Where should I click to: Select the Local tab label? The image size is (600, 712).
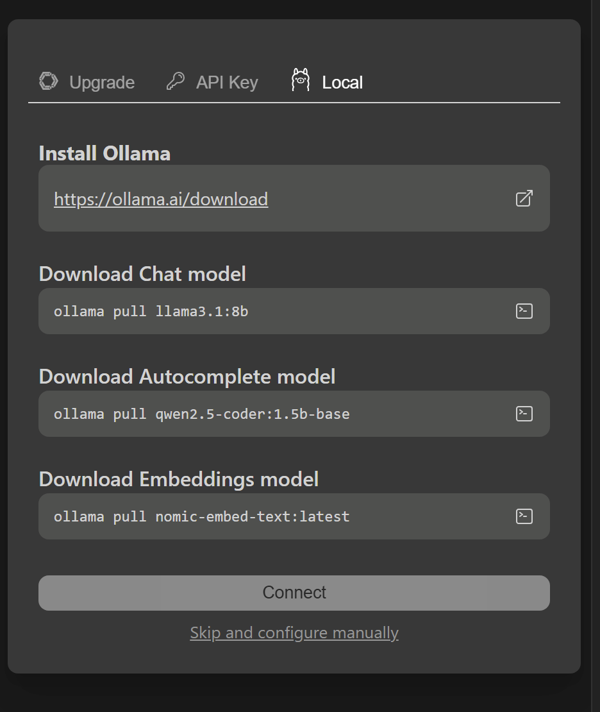click(x=342, y=83)
